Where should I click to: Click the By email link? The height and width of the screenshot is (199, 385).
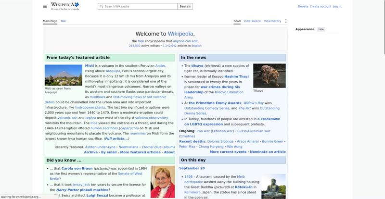[109, 152]
